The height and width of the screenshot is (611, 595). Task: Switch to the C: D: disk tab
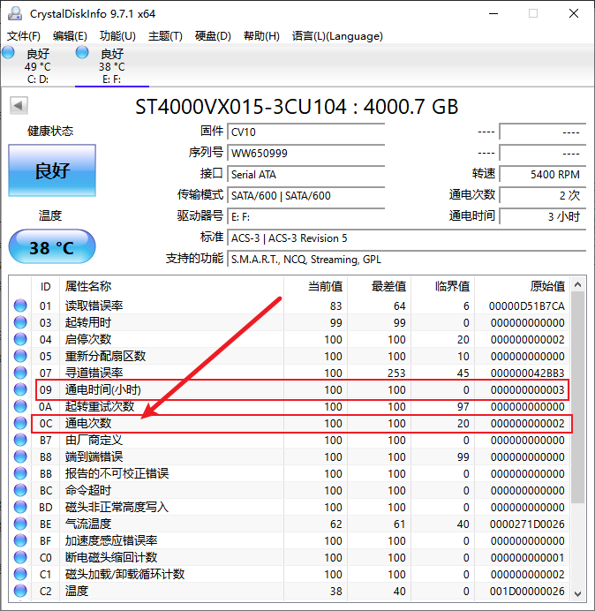pyautogui.click(x=37, y=66)
